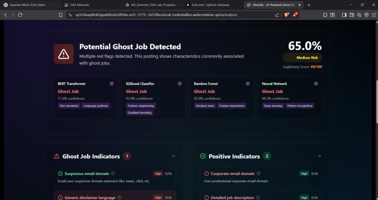Open help icon next to Suspicious email domain

113,173
